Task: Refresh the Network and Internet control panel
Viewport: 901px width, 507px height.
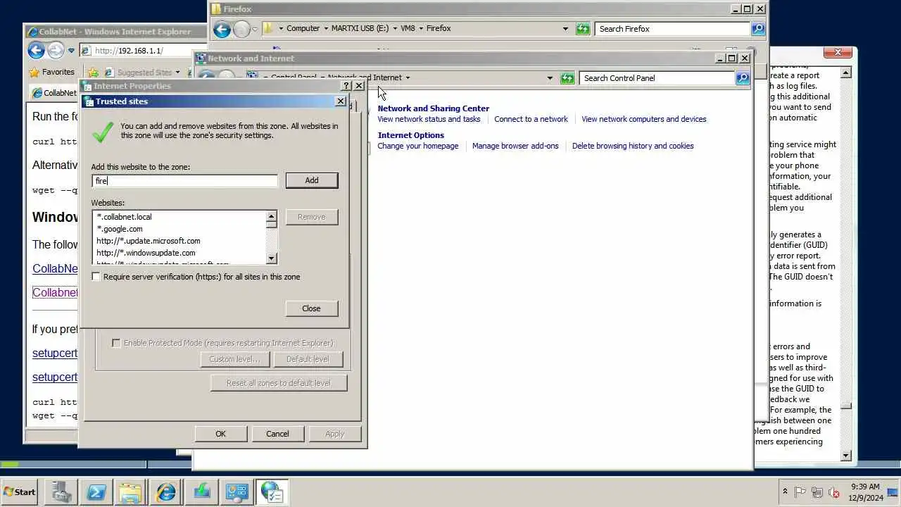Action: 567,78
